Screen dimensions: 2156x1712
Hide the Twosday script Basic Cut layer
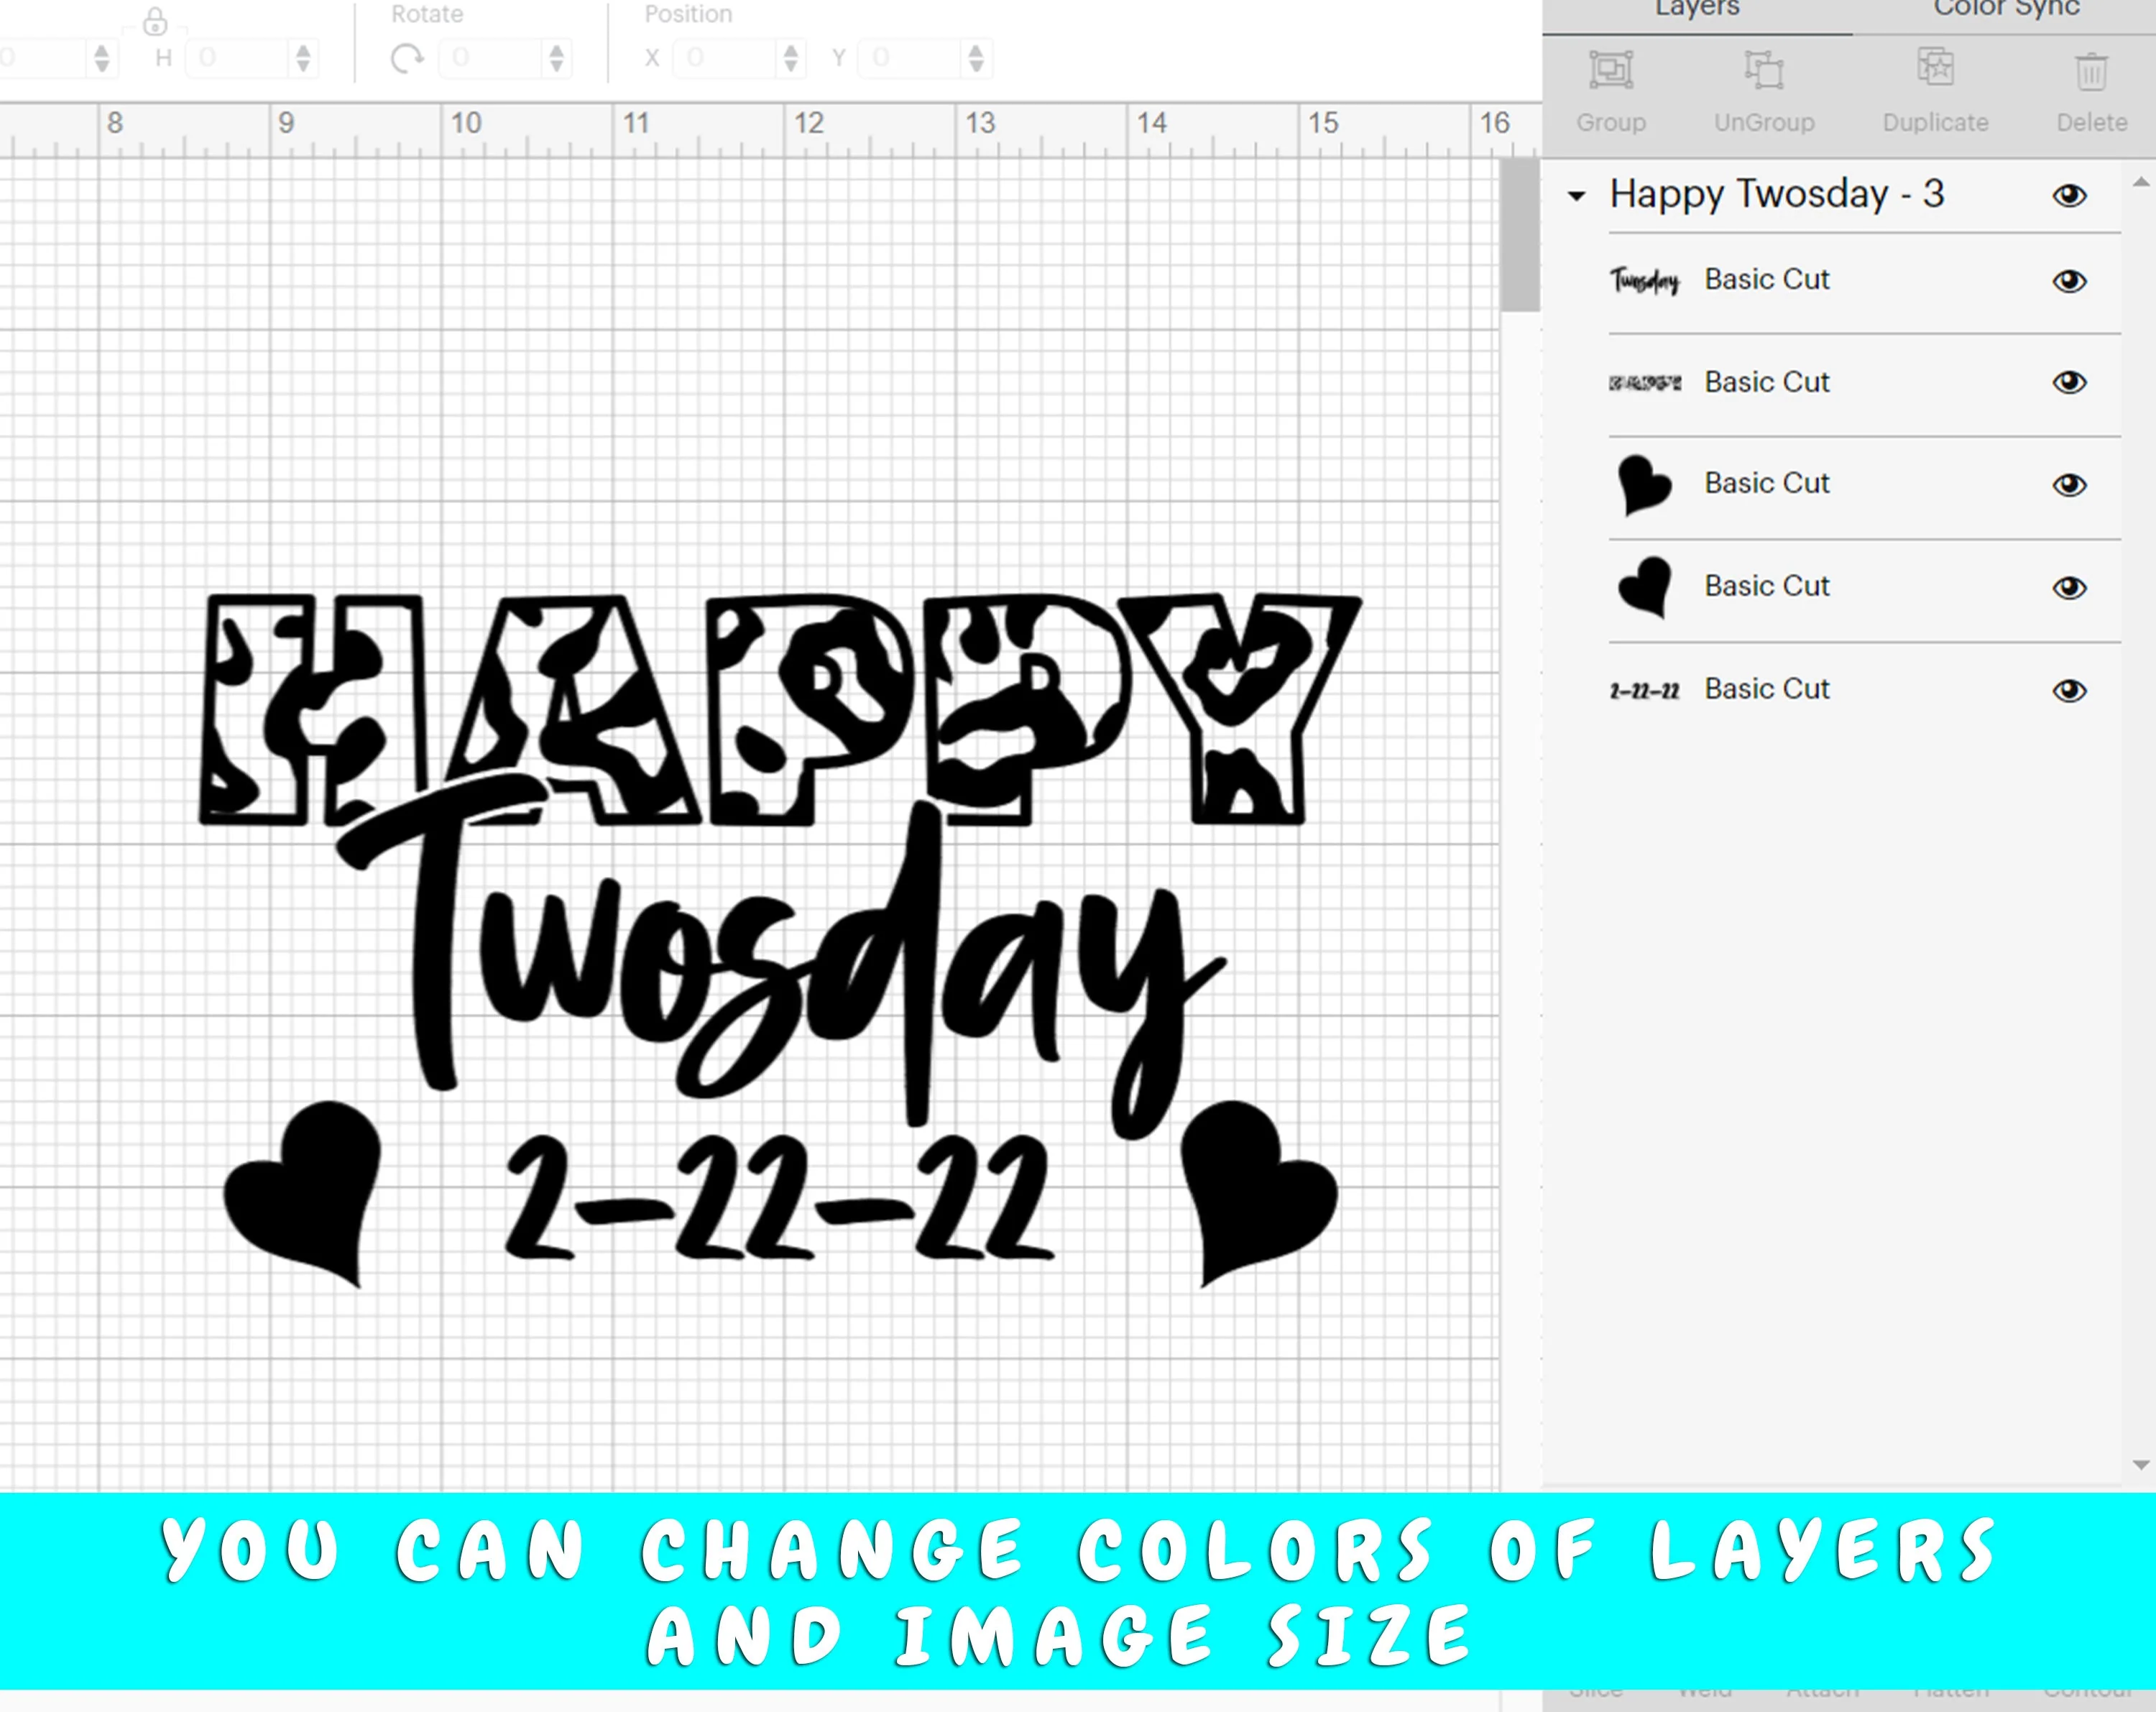[x=2069, y=281]
